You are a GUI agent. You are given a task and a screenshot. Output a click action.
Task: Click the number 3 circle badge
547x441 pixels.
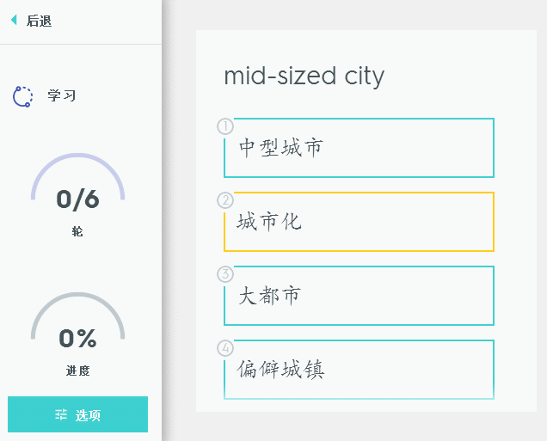(225, 274)
